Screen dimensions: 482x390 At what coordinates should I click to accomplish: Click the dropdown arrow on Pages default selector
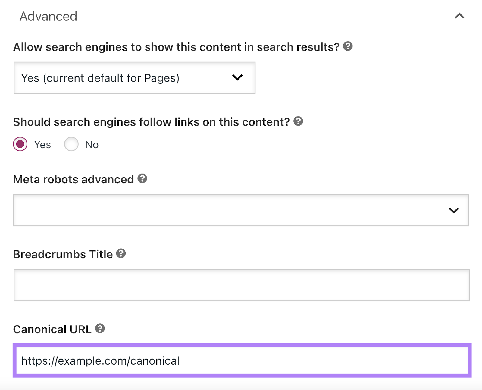coord(238,78)
